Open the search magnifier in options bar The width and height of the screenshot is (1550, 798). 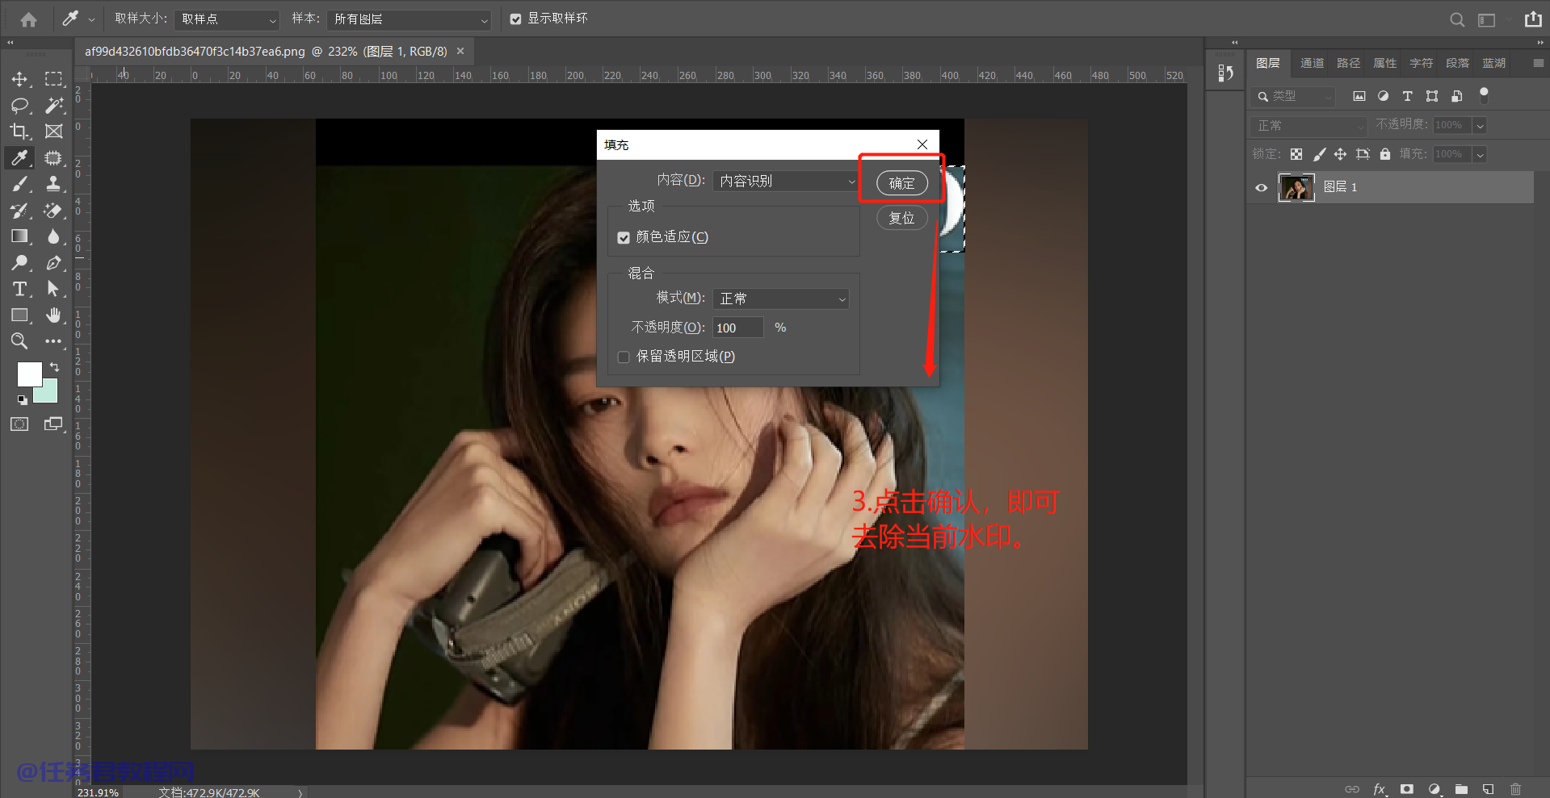(1457, 19)
